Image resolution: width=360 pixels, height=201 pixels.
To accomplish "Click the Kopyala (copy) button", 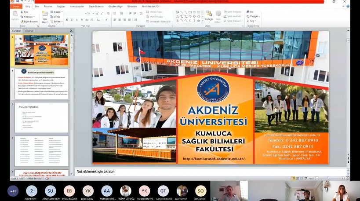I will tap(28, 17).
